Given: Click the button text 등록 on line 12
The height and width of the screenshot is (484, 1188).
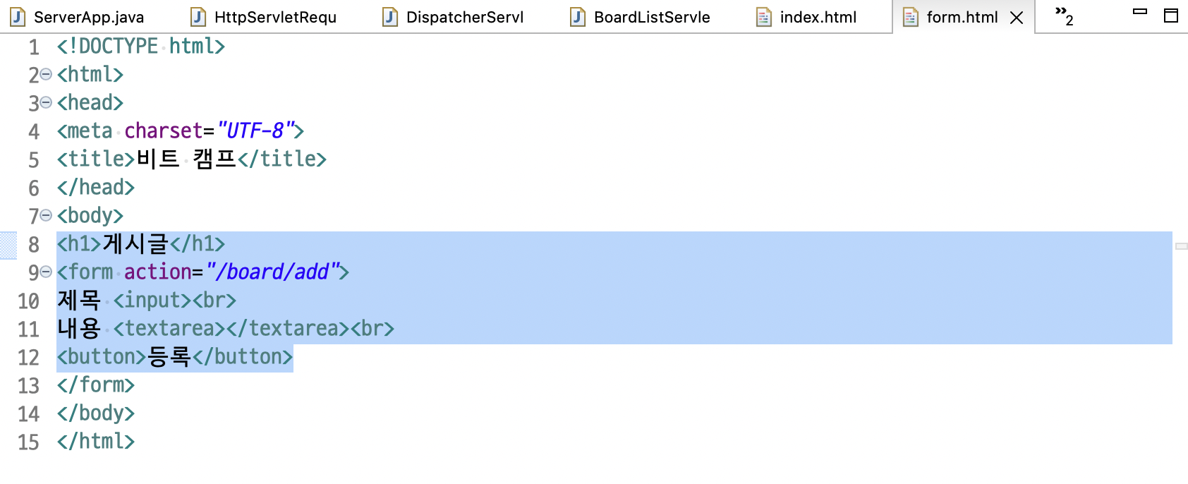Looking at the screenshot, I should (x=169, y=356).
